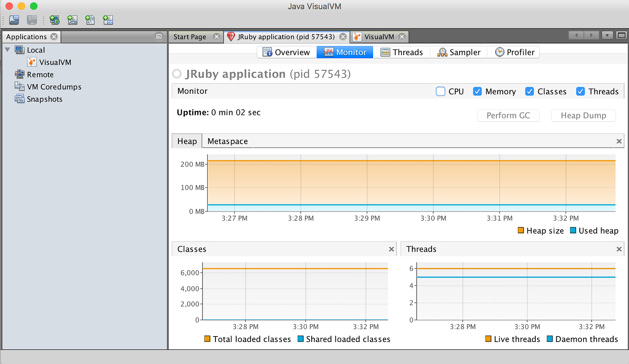Click the Total loaded classes legend swatch
Viewport: 629px width, 364px height.
tap(207, 339)
